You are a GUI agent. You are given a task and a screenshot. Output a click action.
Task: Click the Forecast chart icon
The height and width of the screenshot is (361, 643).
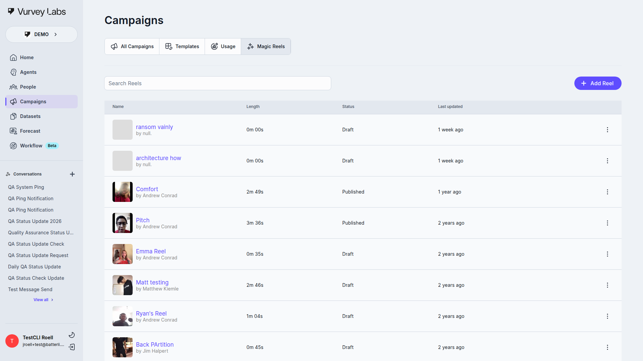pyautogui.click(x=13, y=131)
